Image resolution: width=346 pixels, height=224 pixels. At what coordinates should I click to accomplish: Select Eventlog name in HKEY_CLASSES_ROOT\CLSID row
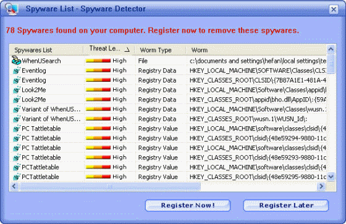(x=34, y=80)
